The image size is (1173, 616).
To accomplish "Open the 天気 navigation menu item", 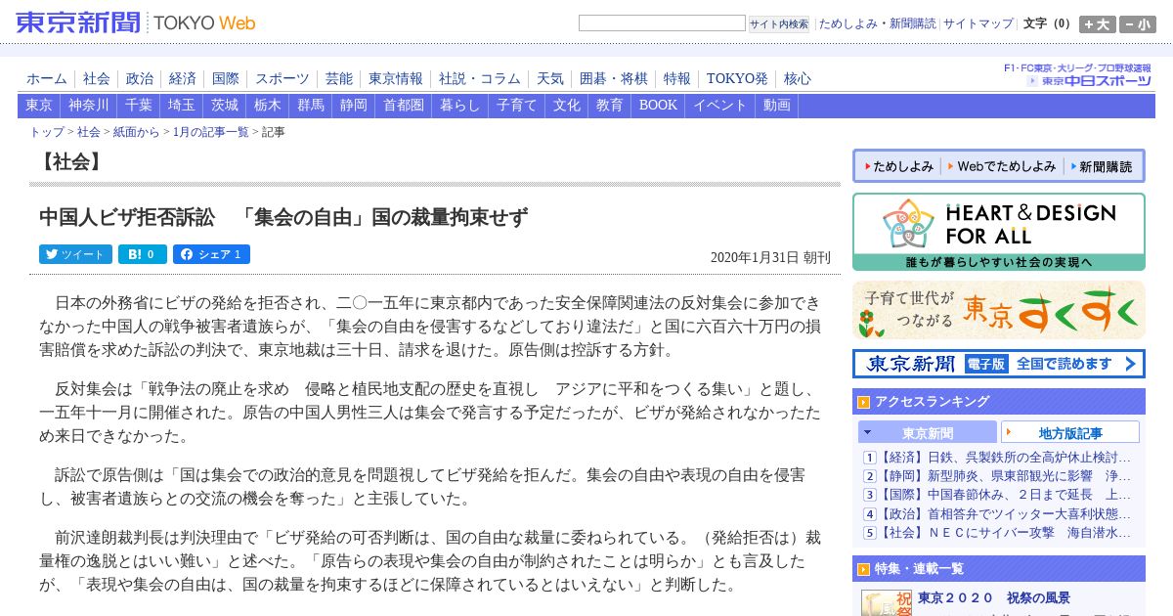I will (550, 79).
